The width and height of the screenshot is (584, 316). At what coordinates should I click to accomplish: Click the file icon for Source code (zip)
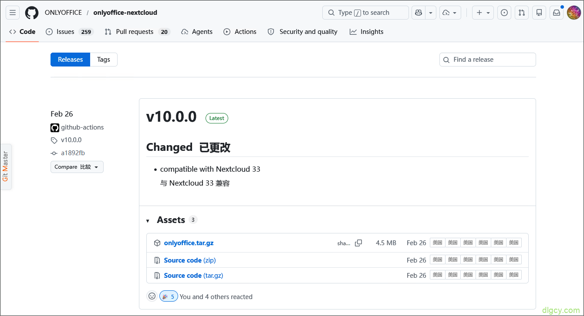tap(157, 260)
